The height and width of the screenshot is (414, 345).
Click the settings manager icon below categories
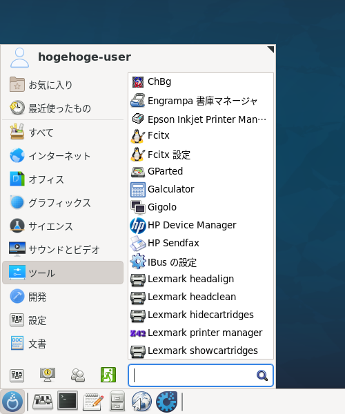point(17,375)
